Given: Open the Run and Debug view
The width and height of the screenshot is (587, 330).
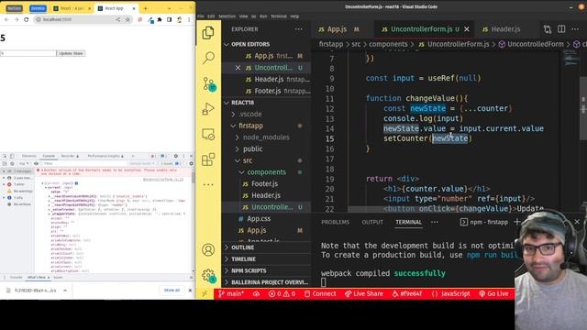Looking at the screenshot, I should click(x=208, y=109).
